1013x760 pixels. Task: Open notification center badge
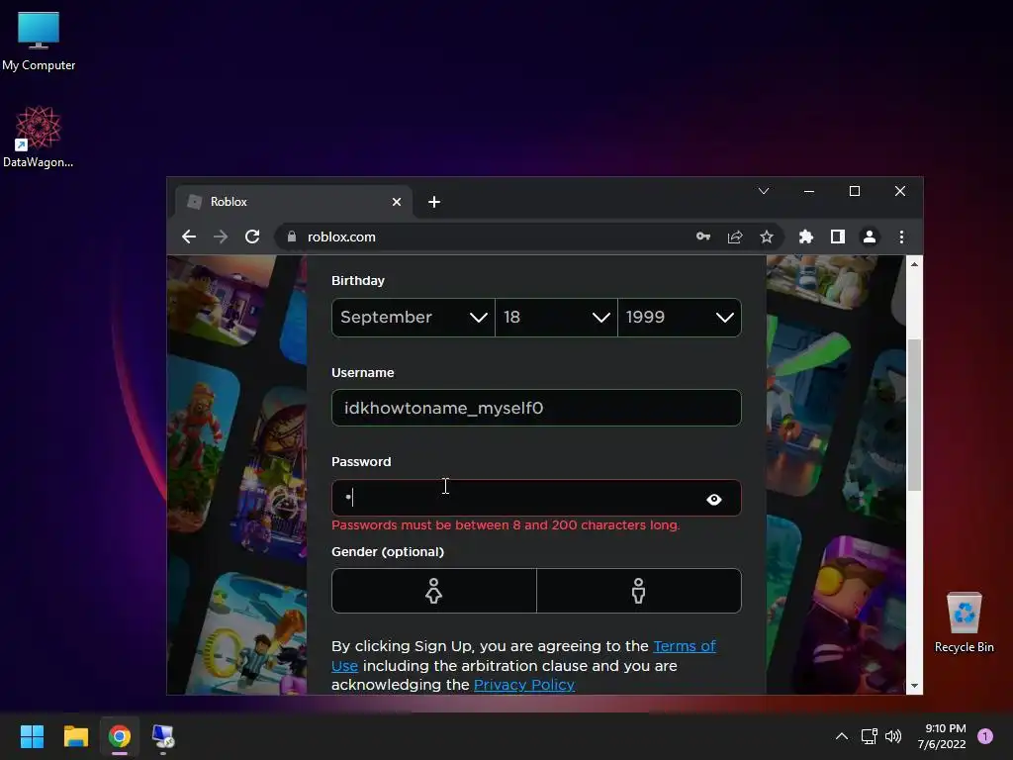(985, 736)
